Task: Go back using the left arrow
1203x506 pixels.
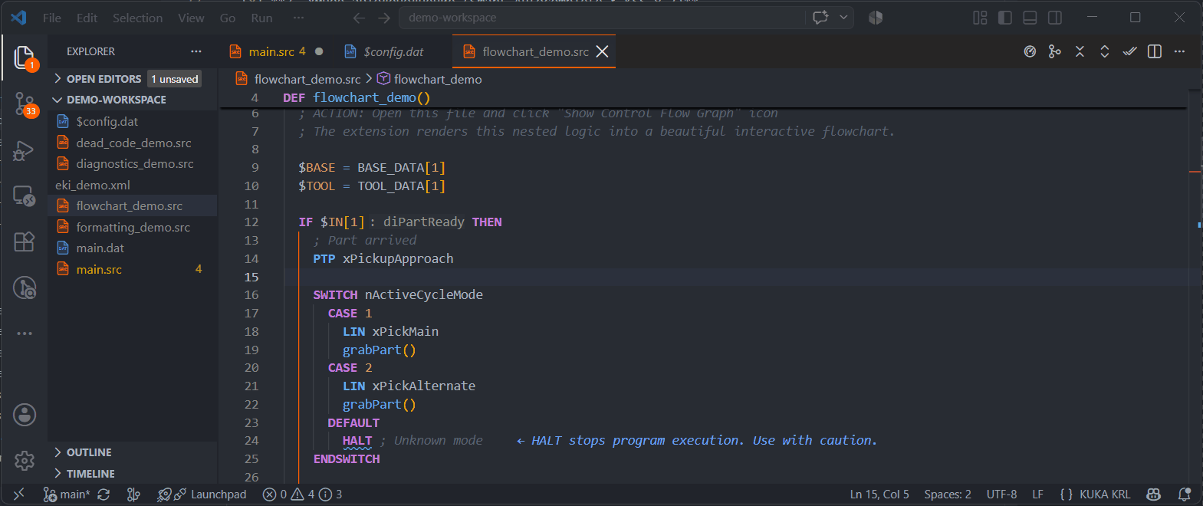Action: [x=359, y=18]
